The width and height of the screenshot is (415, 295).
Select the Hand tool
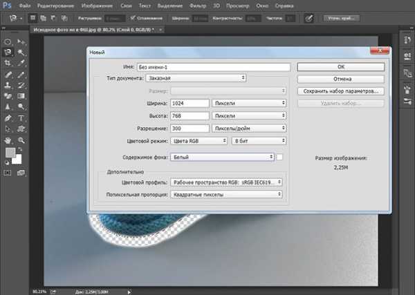click(x=8, y=140)
